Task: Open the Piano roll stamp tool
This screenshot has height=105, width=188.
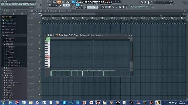Action: pyautogui.click(x=53, y=35)
